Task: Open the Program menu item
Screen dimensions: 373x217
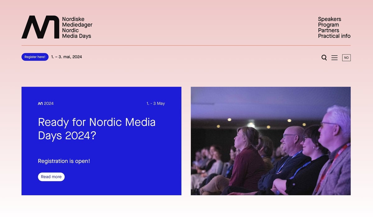Action: (328, 25)
